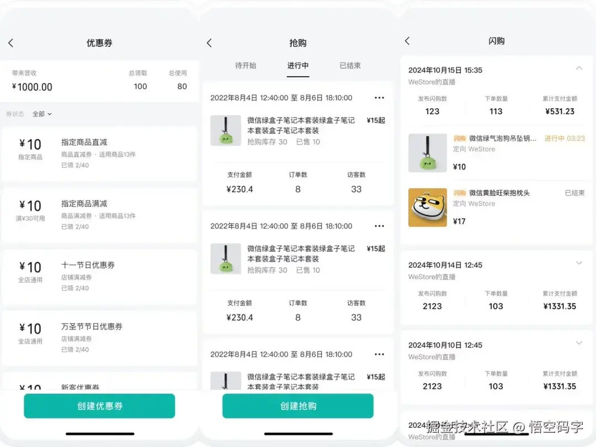Click the 创建抢购 button
The width and height of the screenshot is (596, 447).
click(297, 405)
